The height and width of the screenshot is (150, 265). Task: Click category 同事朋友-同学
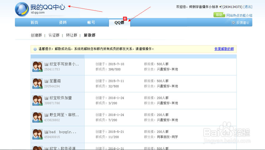[167, 137]
